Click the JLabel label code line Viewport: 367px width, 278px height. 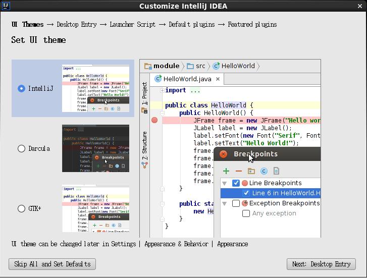tap(242, 128)
